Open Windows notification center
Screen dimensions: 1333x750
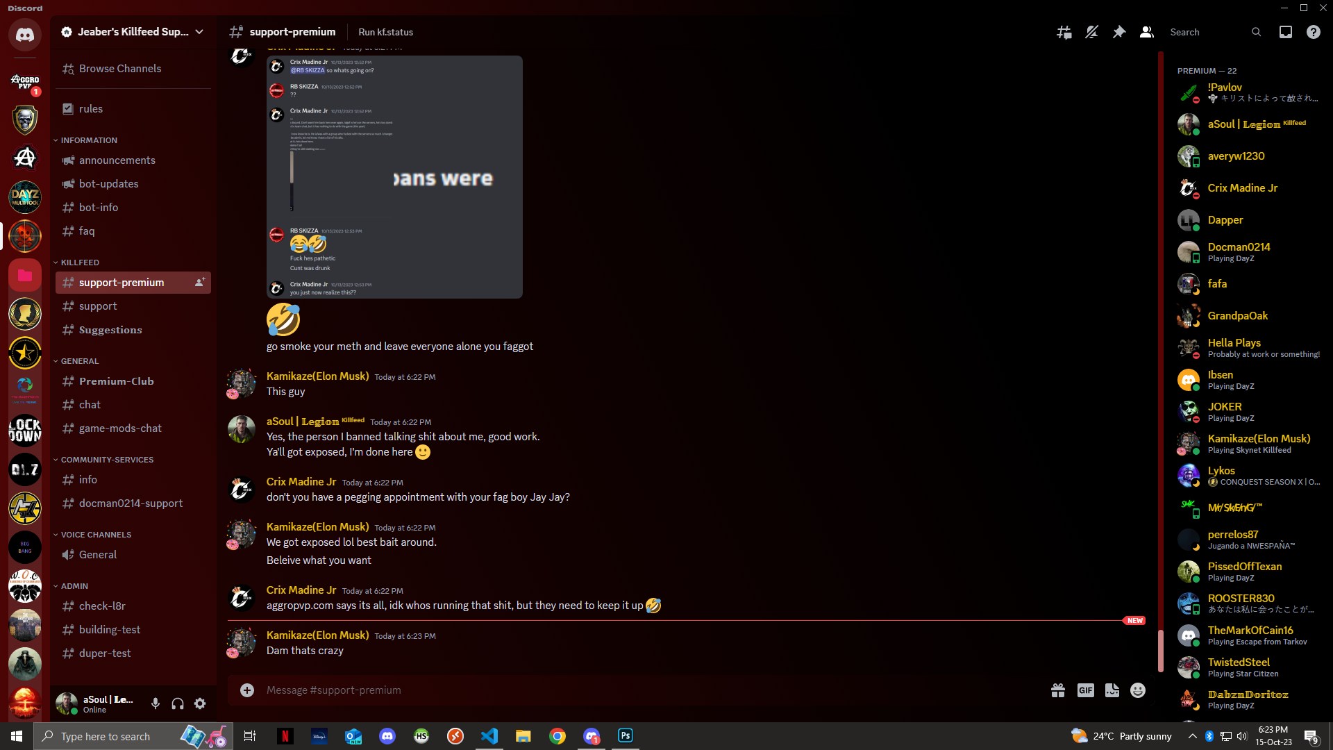coord(1311,736)
